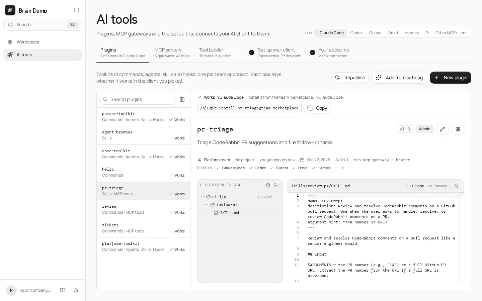Collapse the plugin list panel
Screen dimensions: 482x301
click(x=182, y=99)
